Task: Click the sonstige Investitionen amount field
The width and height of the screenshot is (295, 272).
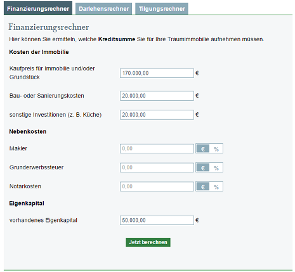Action: (x=157, y=115)
